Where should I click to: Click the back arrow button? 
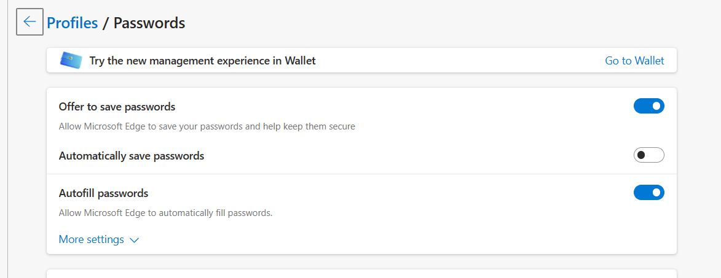coord(30,22)
